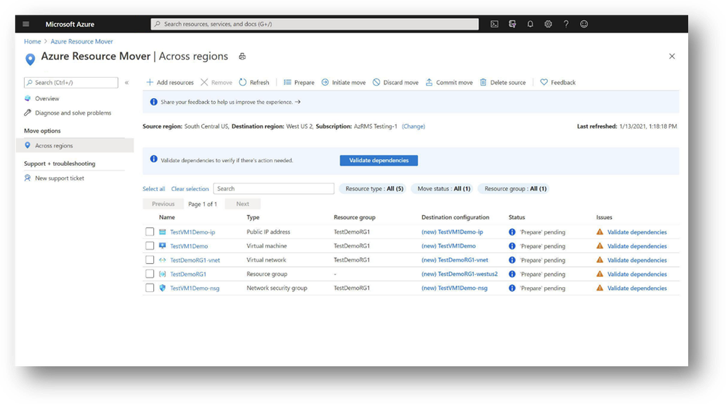Click the Previous page button
The width and height of the screenshot is (726, 404).
(x=163, y=203)
